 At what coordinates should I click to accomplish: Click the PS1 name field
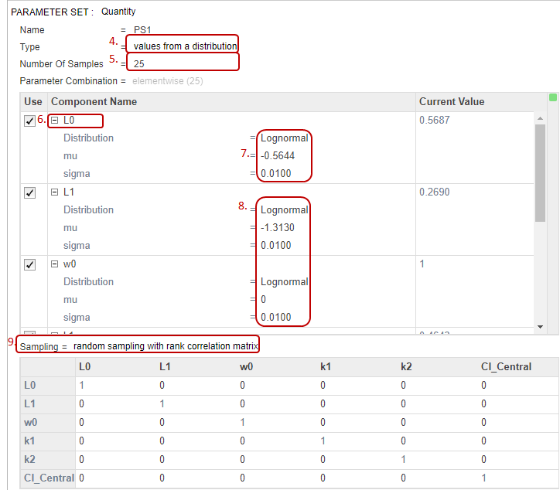click(142, 29)
